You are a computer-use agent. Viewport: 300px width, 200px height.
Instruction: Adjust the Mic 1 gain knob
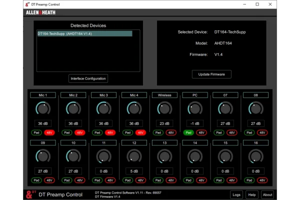43,108
